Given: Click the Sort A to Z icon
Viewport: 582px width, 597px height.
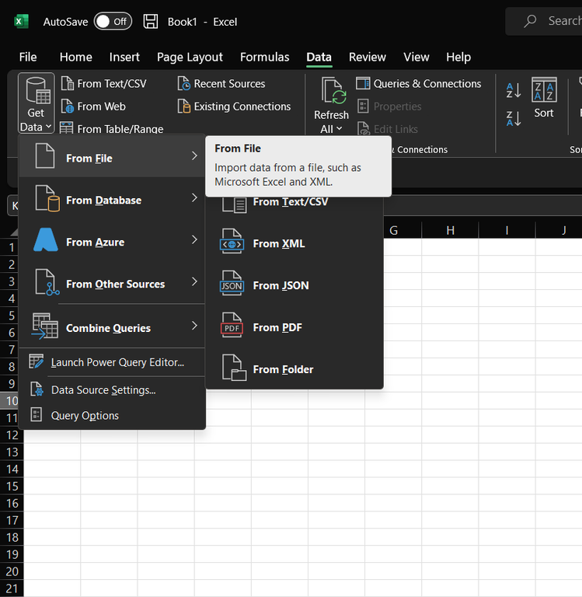Looking at the screenshot, I should pos(514,91).
